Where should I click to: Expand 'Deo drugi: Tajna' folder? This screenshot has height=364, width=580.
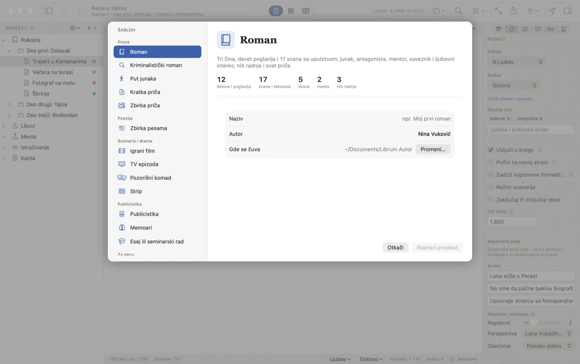(9, 104)
